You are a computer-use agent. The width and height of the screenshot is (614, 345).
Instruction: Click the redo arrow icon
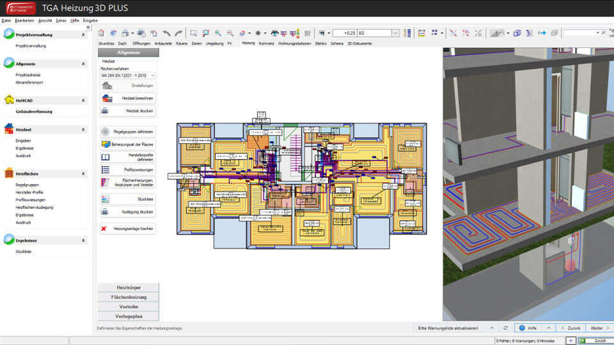(x=178, y=33)
